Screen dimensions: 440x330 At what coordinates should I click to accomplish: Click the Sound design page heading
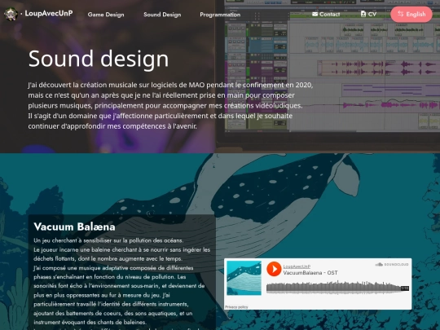point(99,59)
